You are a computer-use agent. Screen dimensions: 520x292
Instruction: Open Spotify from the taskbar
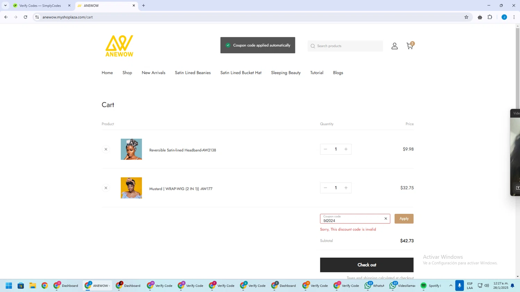point(431,285)
